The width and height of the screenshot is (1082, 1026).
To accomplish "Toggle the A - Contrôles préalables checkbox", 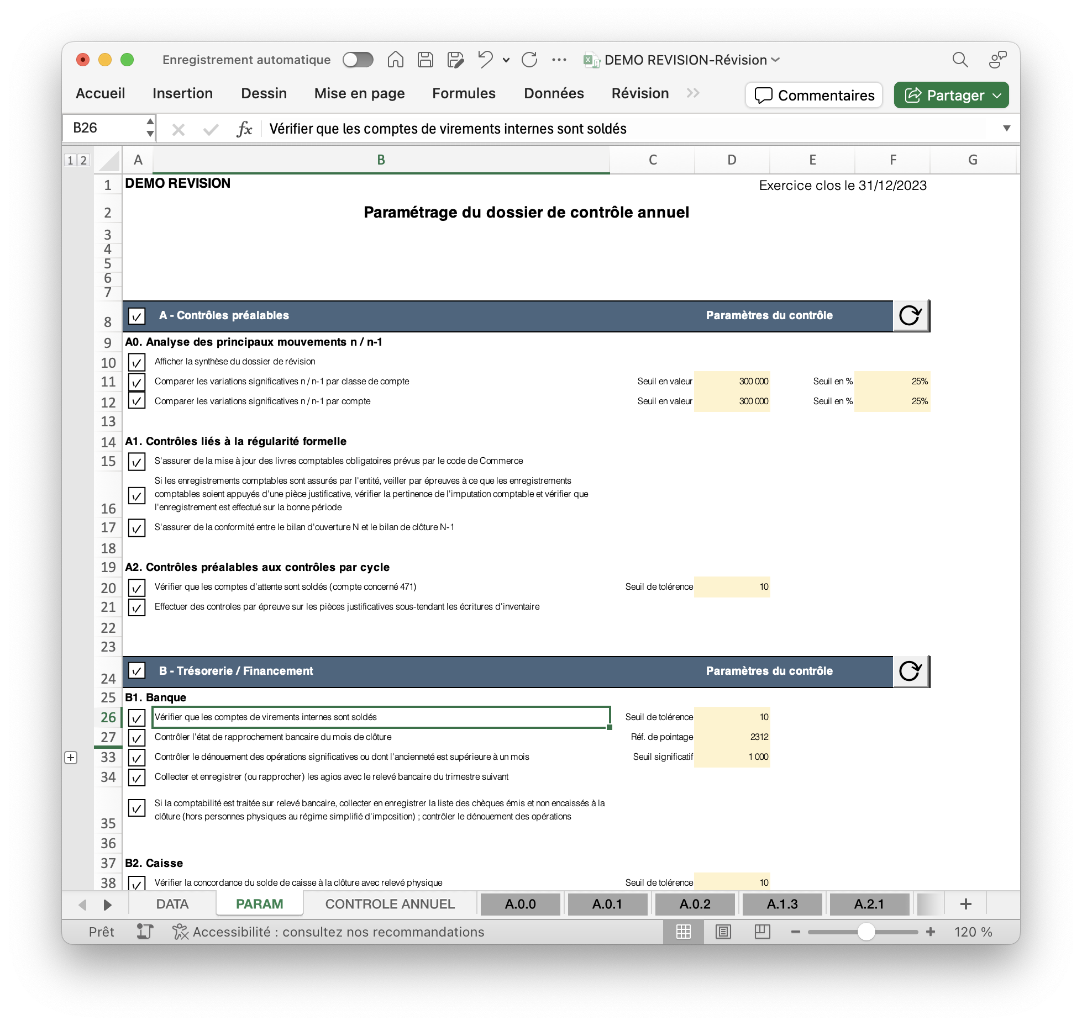I will (x=136, y=316).
